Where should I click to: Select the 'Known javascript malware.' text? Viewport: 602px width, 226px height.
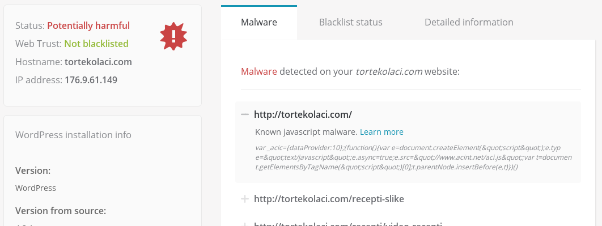tap(306, 132)
